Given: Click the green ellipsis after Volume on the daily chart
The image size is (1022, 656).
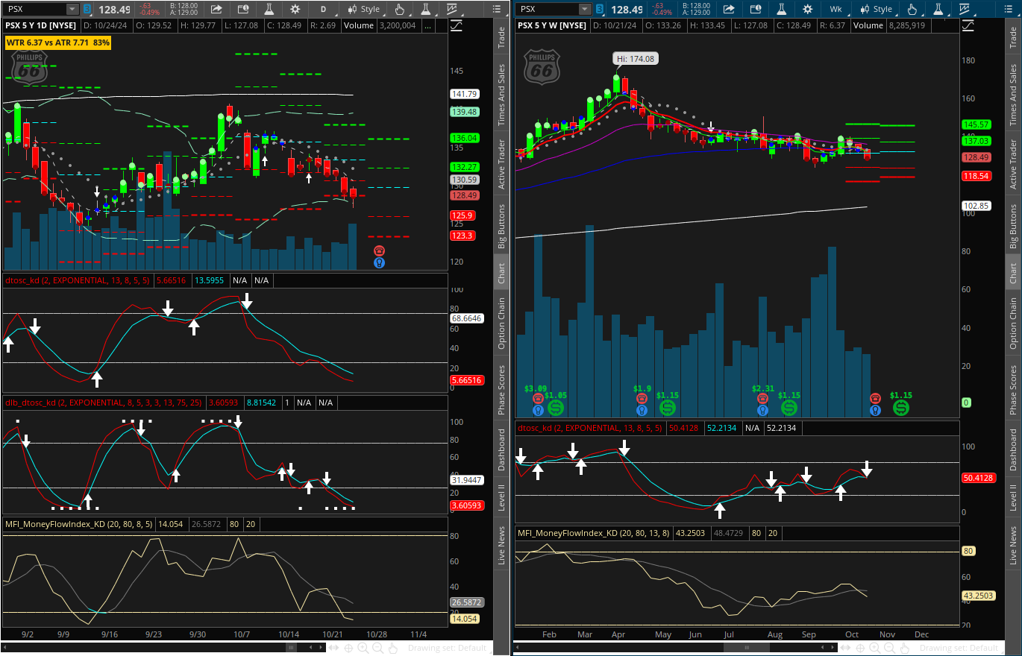Looking at the screenshot, I should (x=427, y=25).
